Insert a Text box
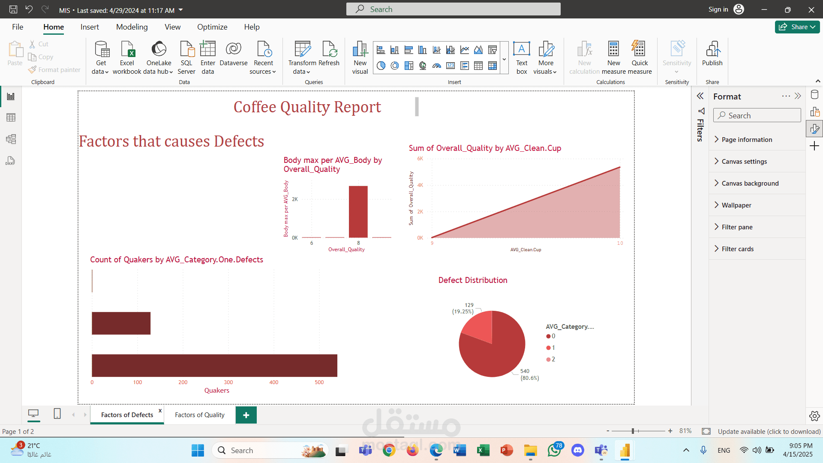The height and width of the screenshot is (463, 823). pyautogui.click(x=522, y=58)
